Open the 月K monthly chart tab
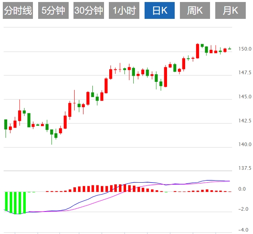This screenshot has width=253, height=234. (x=231, y=10)
